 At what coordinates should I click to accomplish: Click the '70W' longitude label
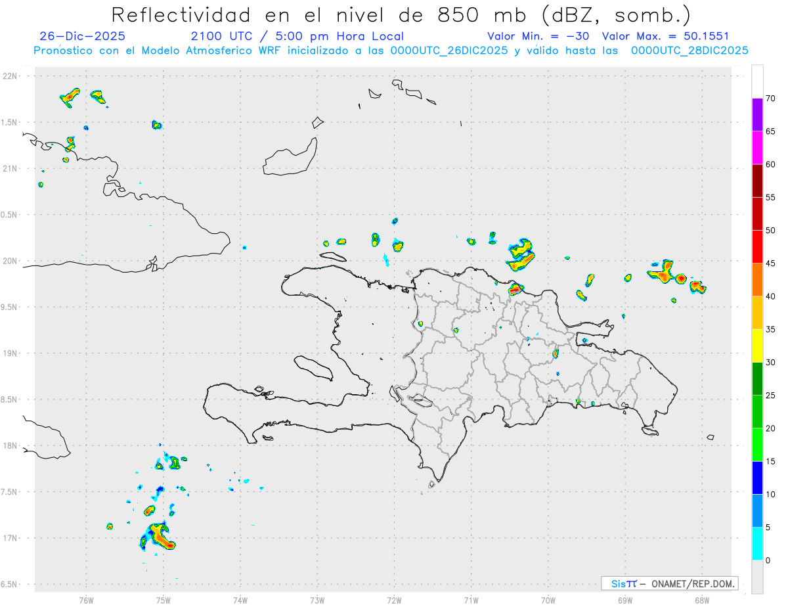[548, 600]
